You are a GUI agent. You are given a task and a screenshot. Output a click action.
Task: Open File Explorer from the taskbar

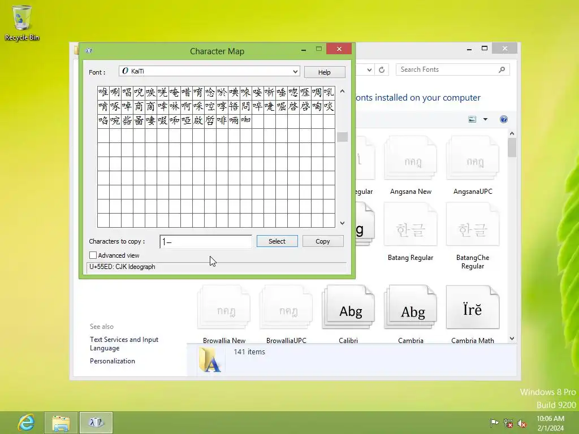[x=61, y=423]
